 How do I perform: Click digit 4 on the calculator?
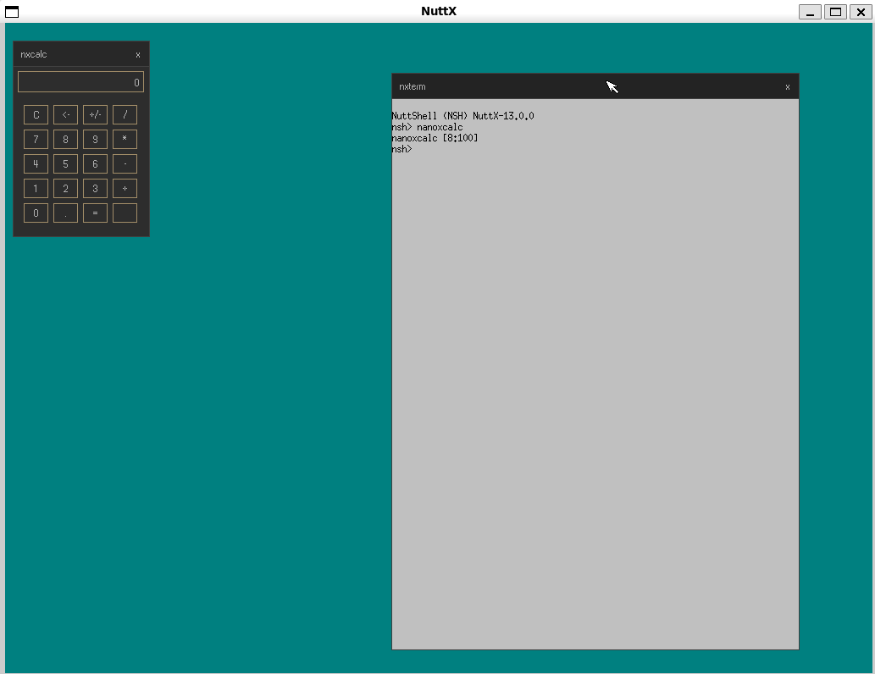pyautogui.click(x=36, y=164)
